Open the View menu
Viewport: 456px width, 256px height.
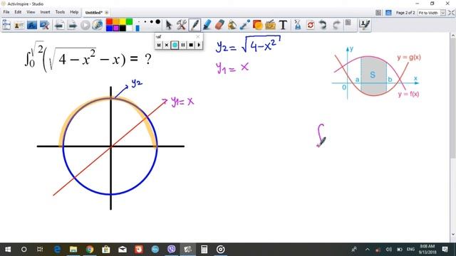[31, 12]
